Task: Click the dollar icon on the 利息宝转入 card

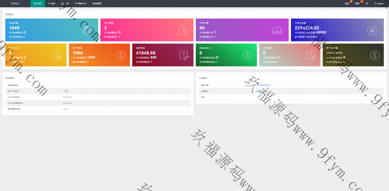Action: pos(248,55)
